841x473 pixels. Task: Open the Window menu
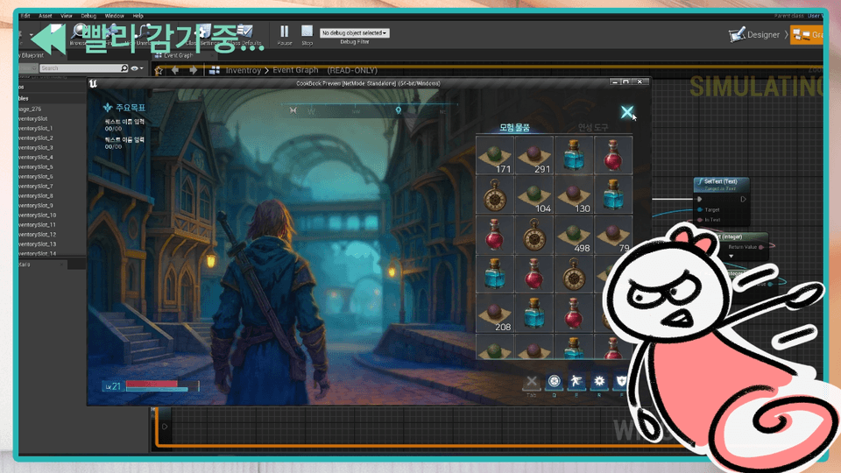pyautogui.click(x=114, y=16)
